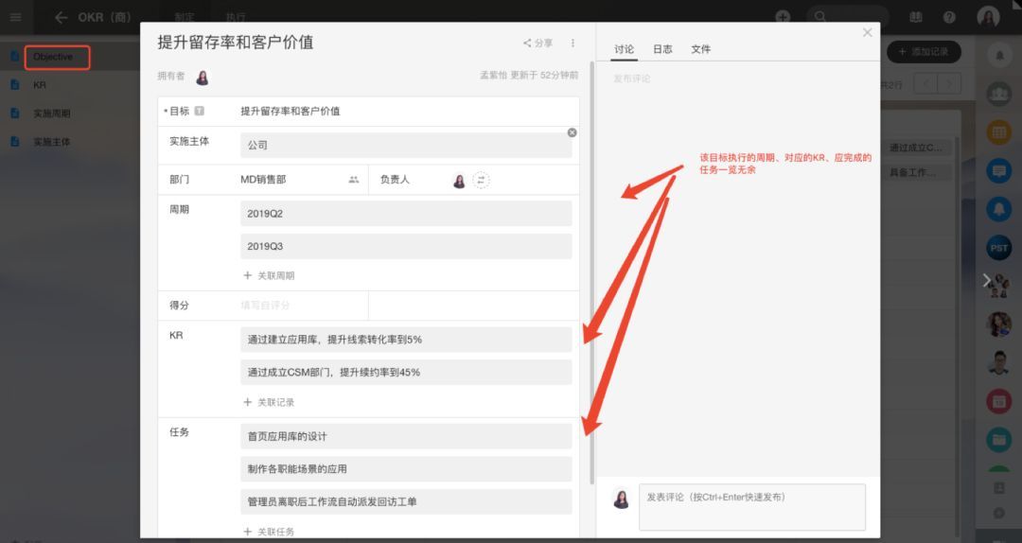
Task: Remove the 公司 entry with the x icon
Action: point(572,132)
